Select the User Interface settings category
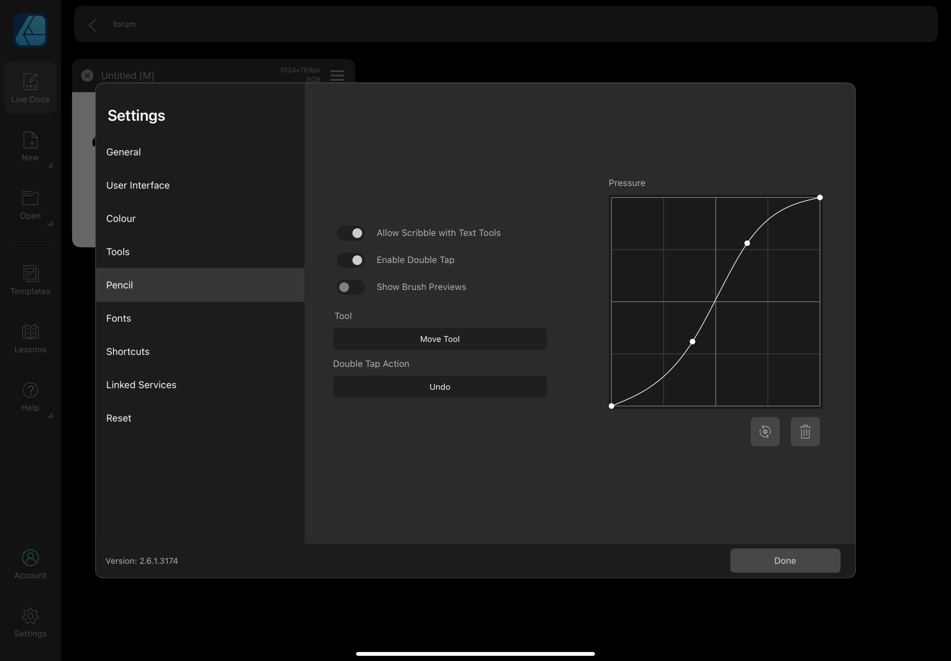The width and height of the screenshot is (951, 661). point(200,185)
